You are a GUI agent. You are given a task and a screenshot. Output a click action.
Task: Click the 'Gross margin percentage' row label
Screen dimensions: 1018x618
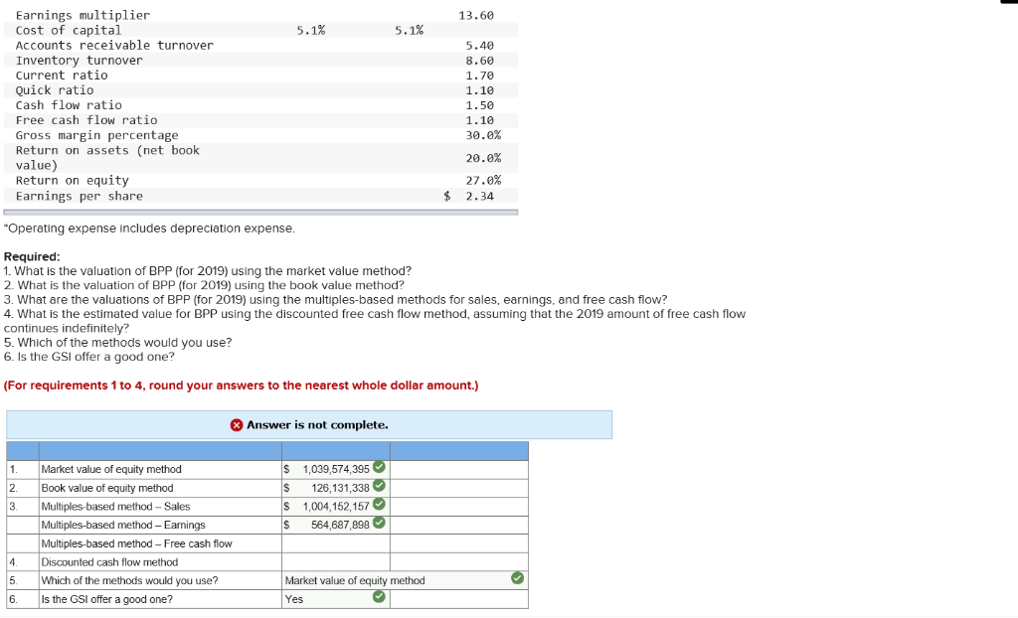pos(96,135)
